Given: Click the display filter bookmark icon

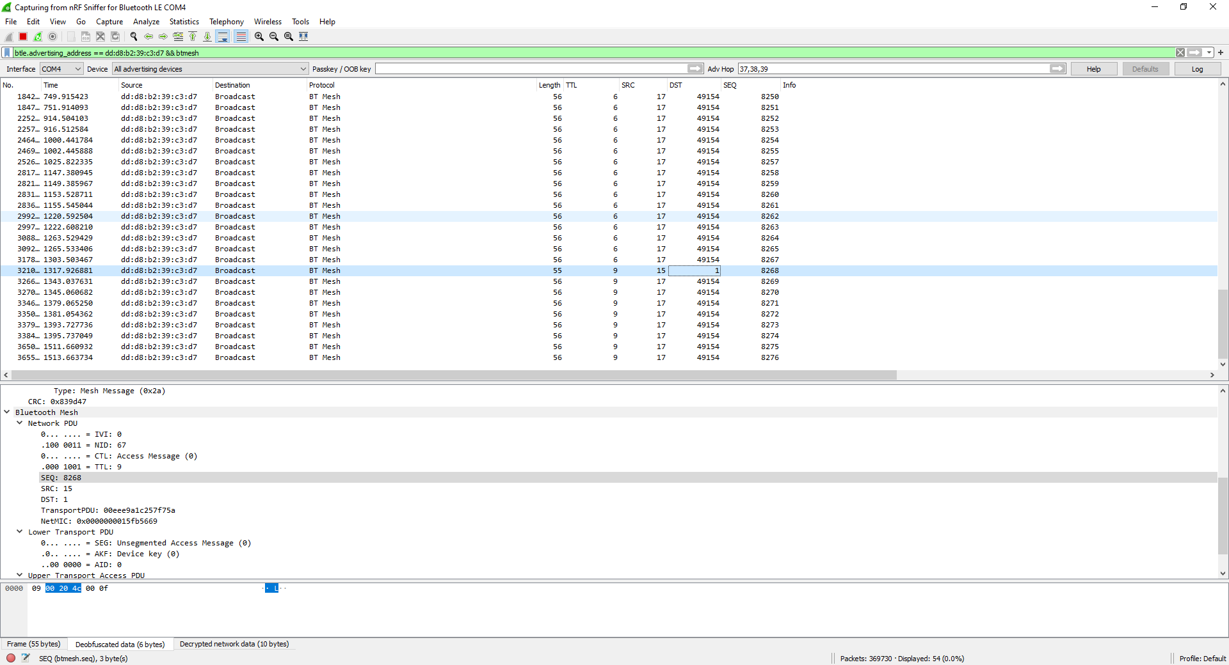Looking at the screenshot, I should [7, 52].
